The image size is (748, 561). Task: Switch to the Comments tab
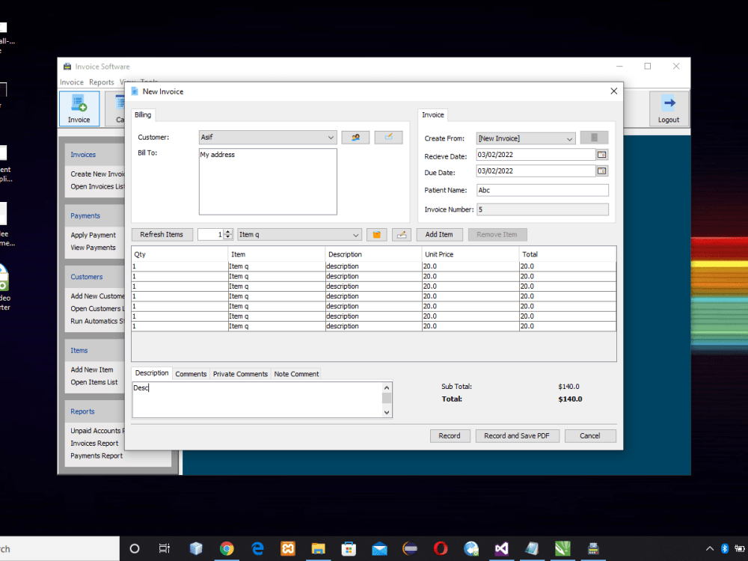pyautogui.click(x=191, y=373)
